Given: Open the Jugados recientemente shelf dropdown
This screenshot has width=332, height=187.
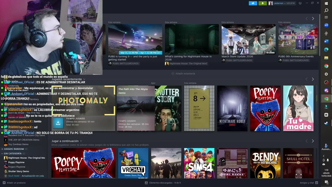Looking at the screenshot, I should coord(84,79).
